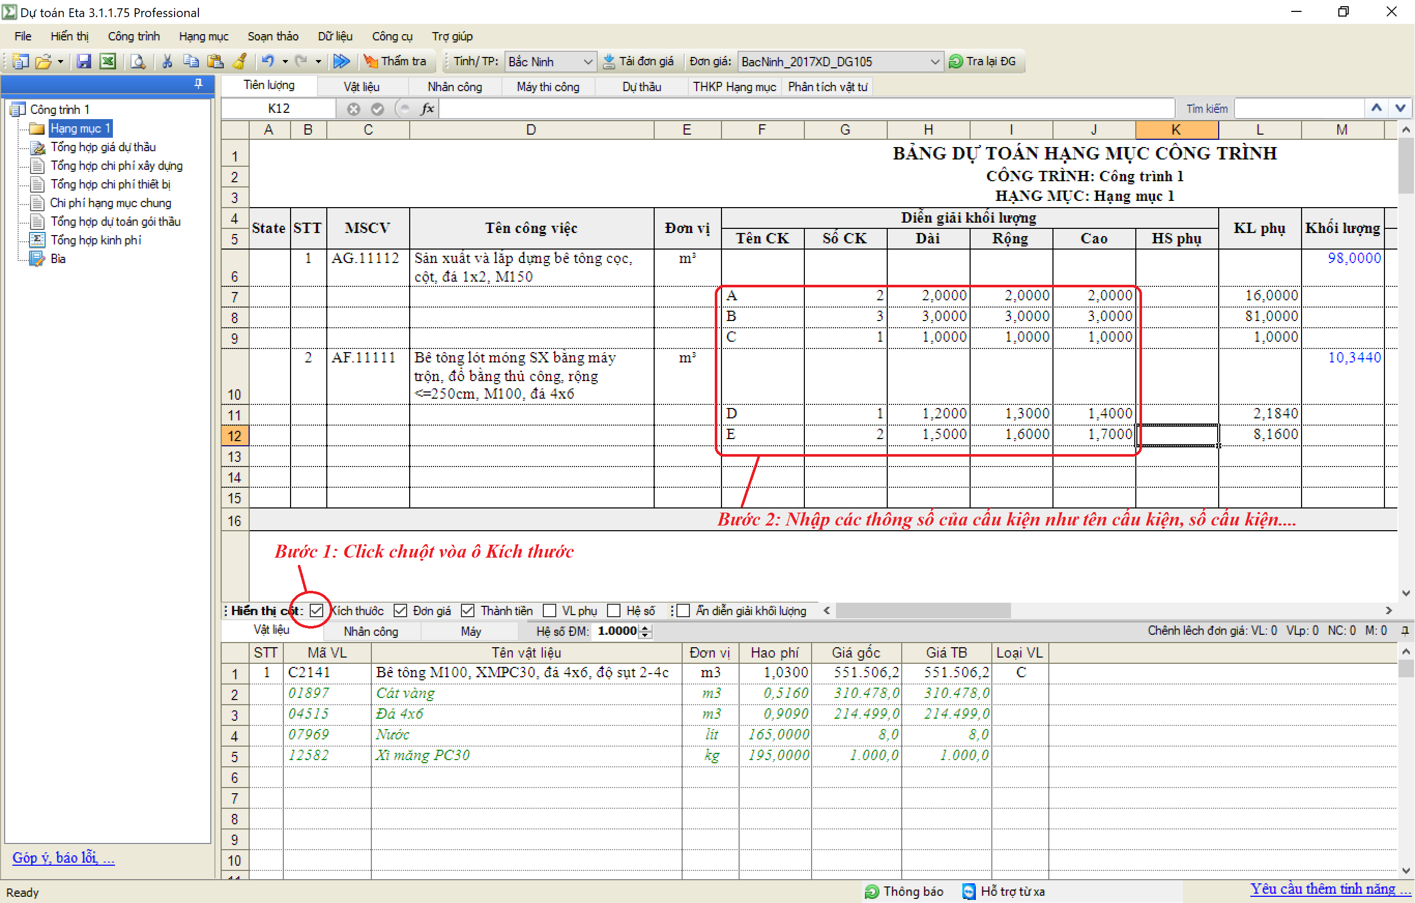Expand the Đơn giá BacNinh_2017XD_DG105 dropdown
This screenshot has height=903, width=1415.
(x=934, y=62)
